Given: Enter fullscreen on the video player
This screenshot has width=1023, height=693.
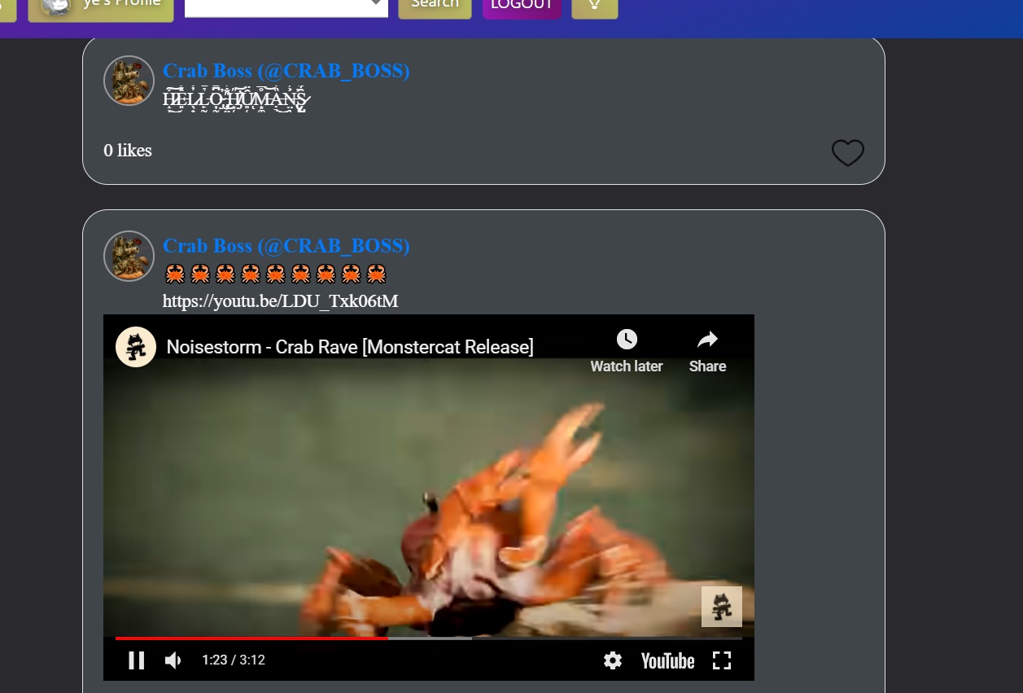Looking at the screenshot, I should coord(722,660).
